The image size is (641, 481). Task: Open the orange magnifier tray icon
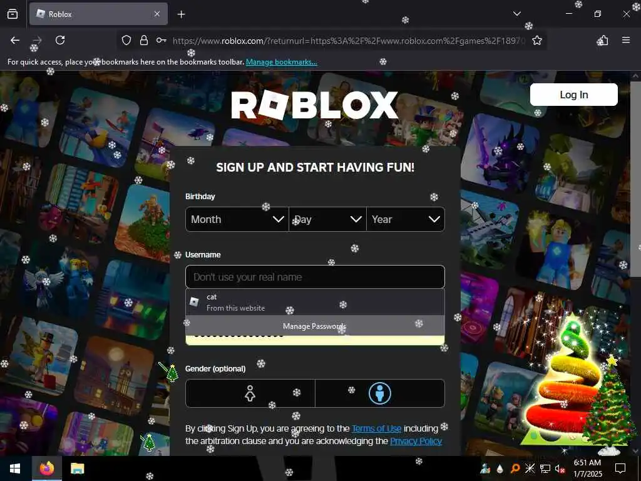(515, 468)
